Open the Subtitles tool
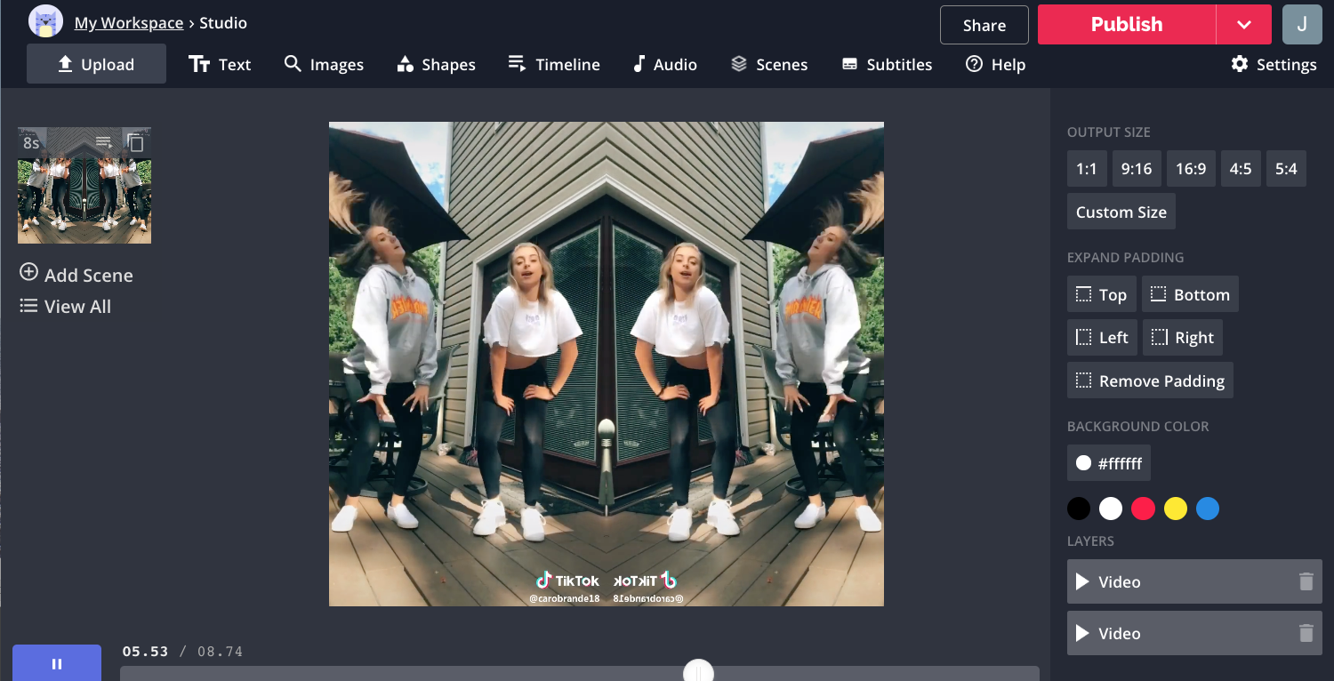 887,64
